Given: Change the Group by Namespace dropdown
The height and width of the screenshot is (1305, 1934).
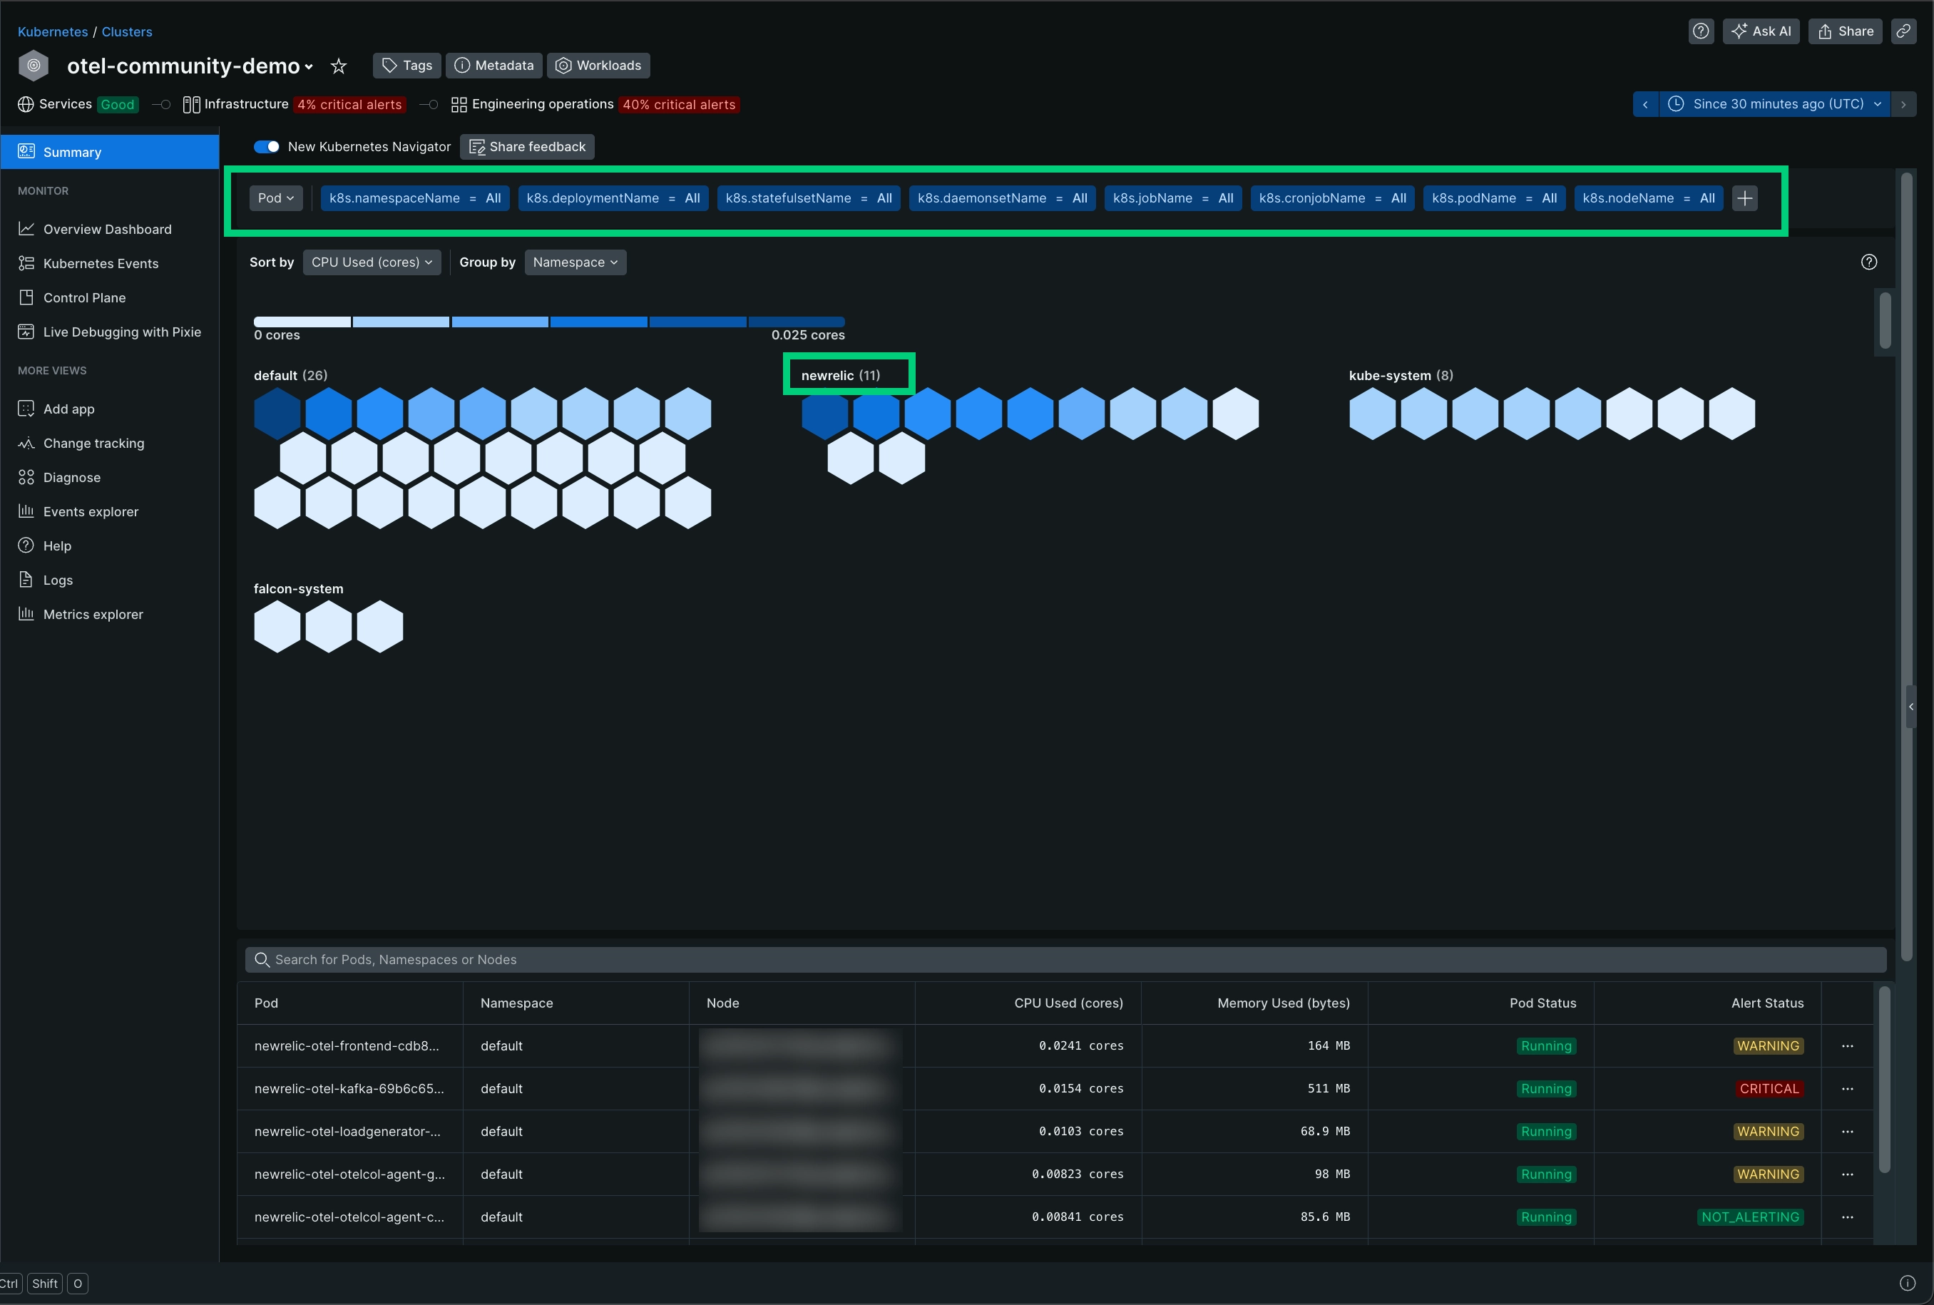Looking at the screenshot, I should (x=575, y=262).
